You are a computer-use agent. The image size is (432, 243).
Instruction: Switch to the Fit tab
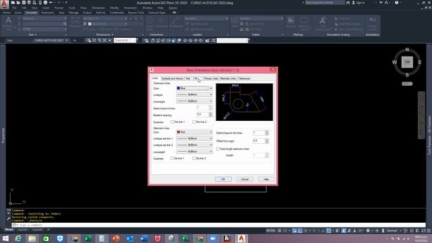[197, 78]
